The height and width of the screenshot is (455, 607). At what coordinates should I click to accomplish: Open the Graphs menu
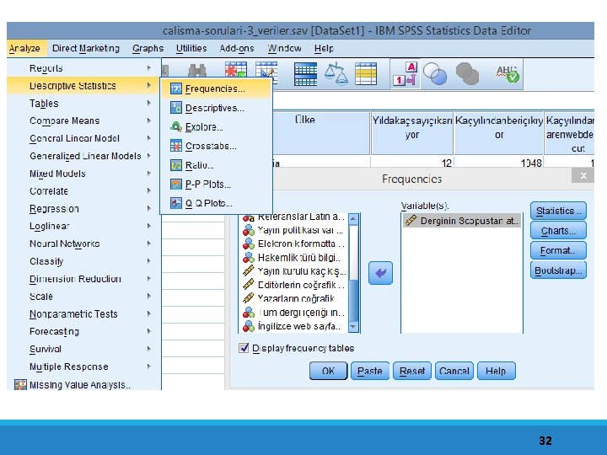148,48
